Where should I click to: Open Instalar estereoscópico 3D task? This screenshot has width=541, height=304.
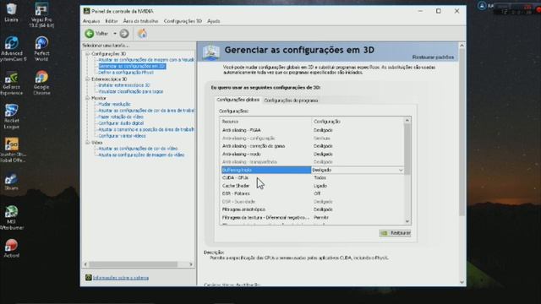124,85
